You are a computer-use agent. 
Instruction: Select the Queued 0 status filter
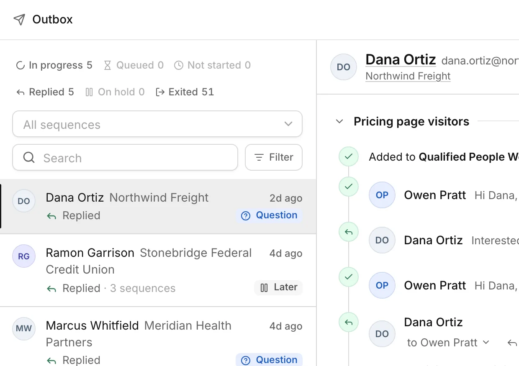point(134,65)
